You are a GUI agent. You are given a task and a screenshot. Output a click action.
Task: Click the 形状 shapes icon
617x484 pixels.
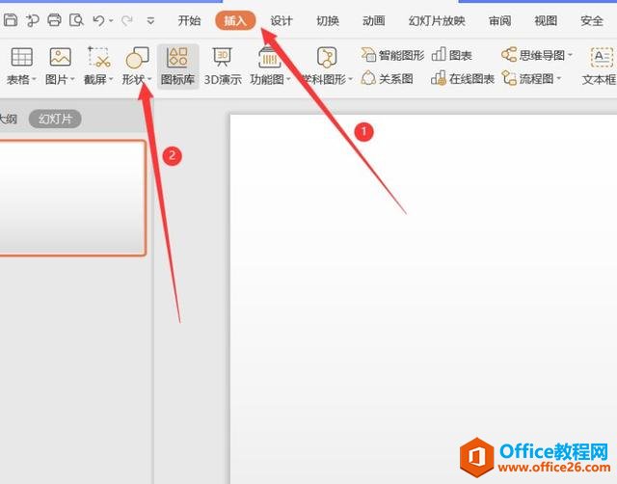pos(137,58)
